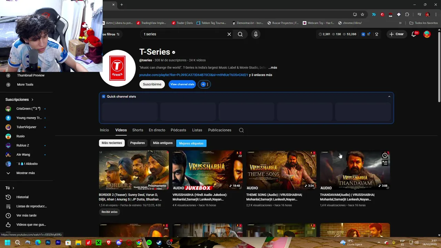Click the Crear button
441x248 pixels.
click(x=397, y=34)
